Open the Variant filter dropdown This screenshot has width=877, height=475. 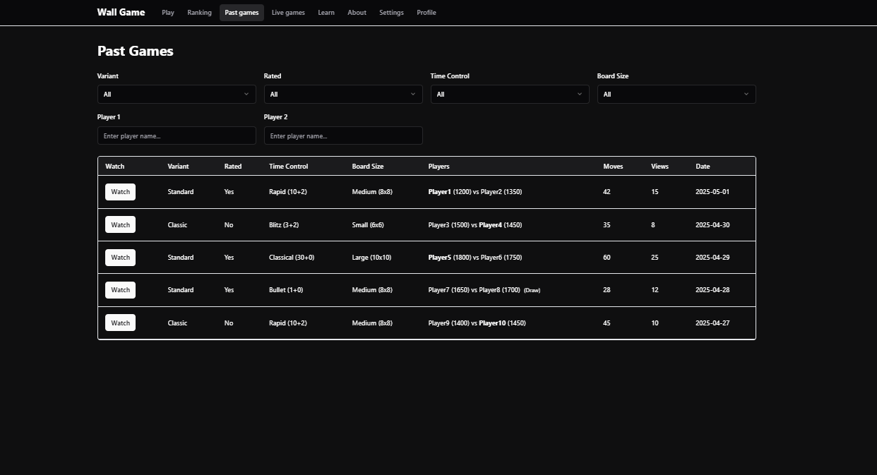(177, 94)
